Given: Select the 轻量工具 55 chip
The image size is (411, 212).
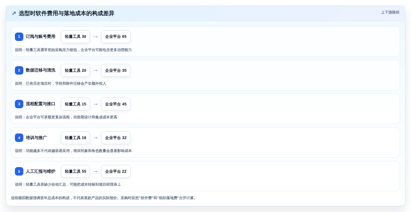Looking at the screenshot, I should pos(75,171).
